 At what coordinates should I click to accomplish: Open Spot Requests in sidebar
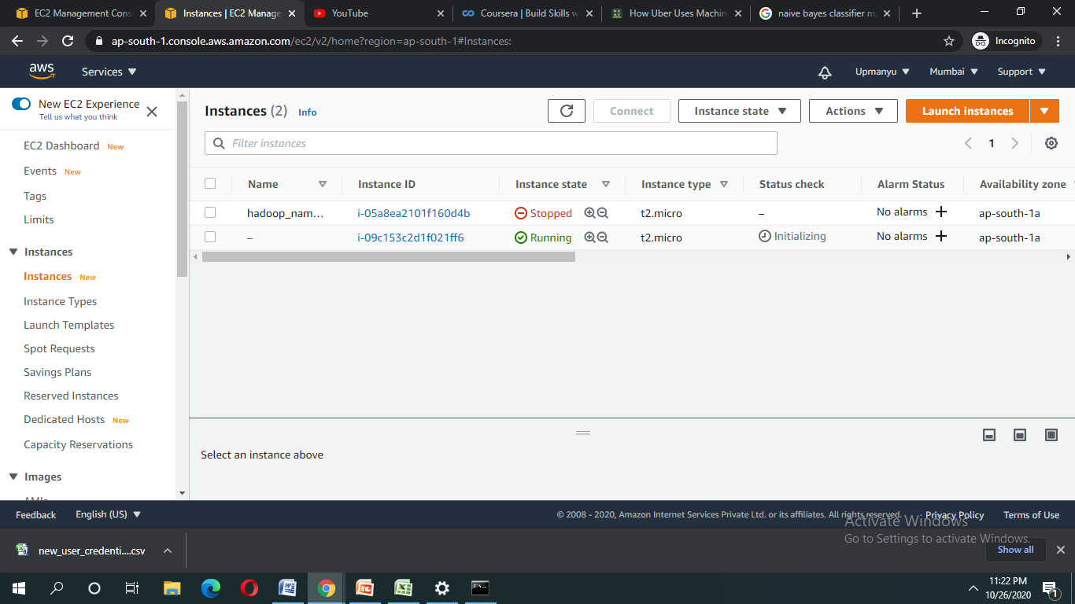[x=59, y=348]
